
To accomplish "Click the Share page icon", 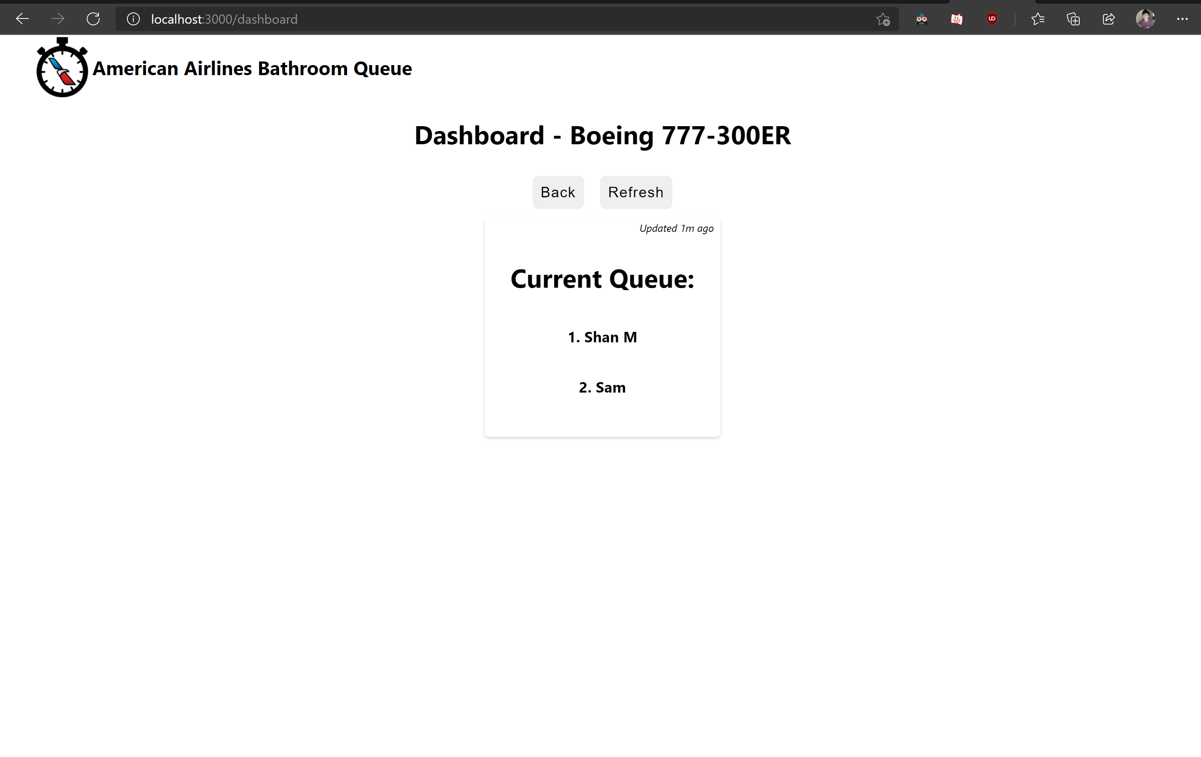I will tap(1108, 19).
